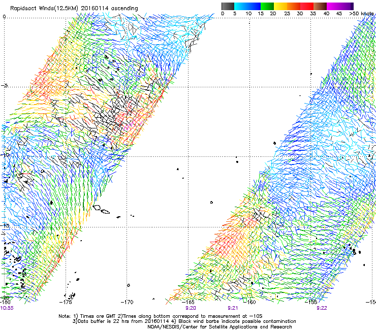This screenshot has height=330, width=376.
Task: Click the '9:20' pass time label
Action: click(191, 308)
